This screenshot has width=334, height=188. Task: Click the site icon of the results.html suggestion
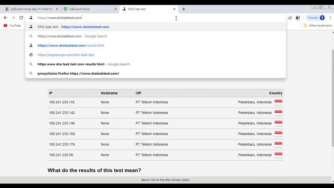click(x=31, y=45)
